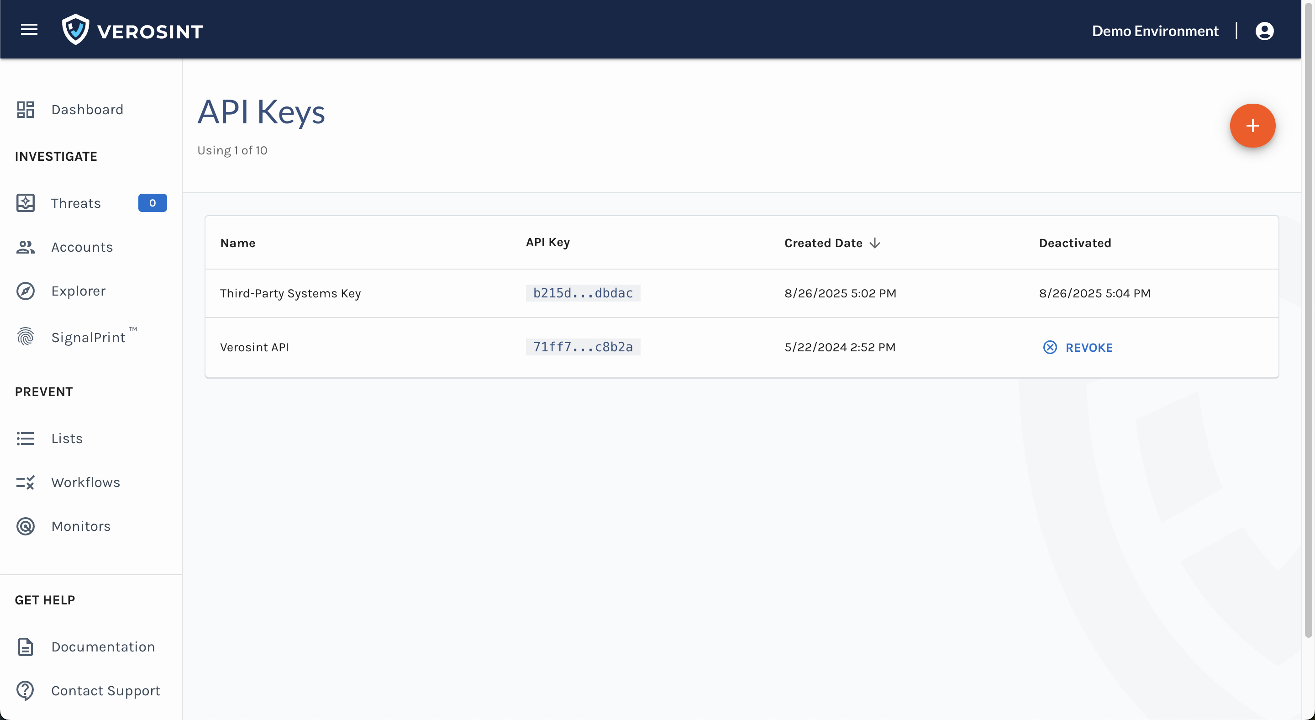The height and width of the screenshot is (720, 1315).
Task: Click created date 5/22/2024 2:52 PM
Action: [x=840, y=347]
